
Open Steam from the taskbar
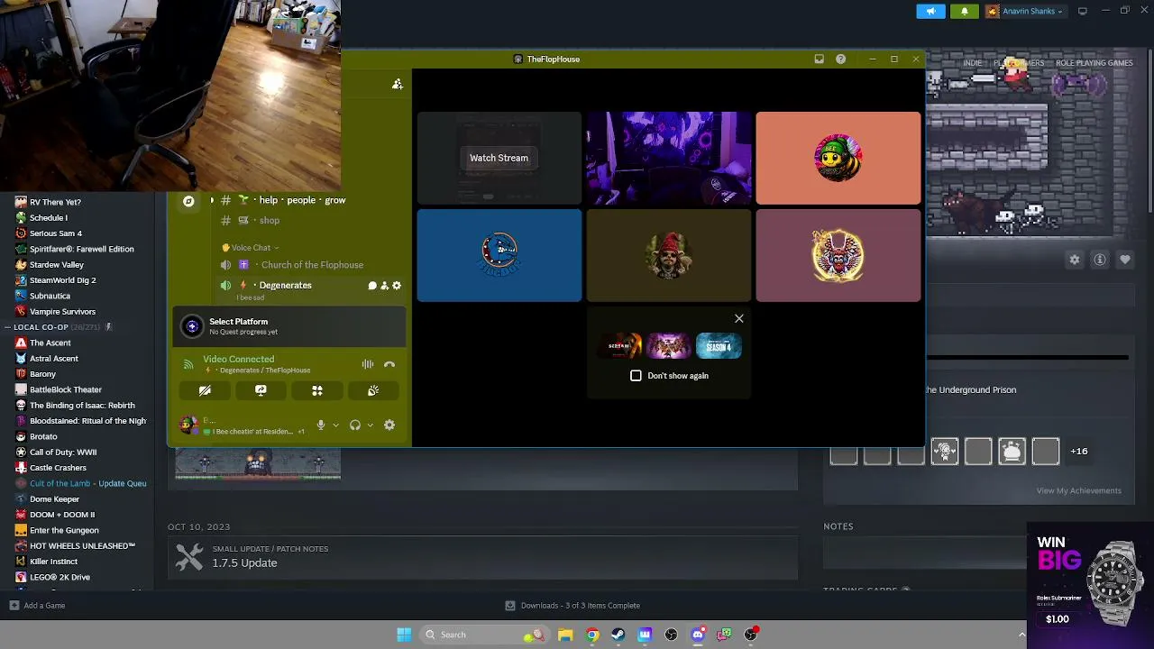click(x=618, y=635)
